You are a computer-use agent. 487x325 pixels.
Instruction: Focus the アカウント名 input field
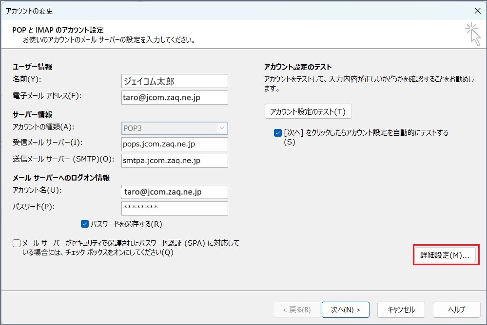[175, 192]
